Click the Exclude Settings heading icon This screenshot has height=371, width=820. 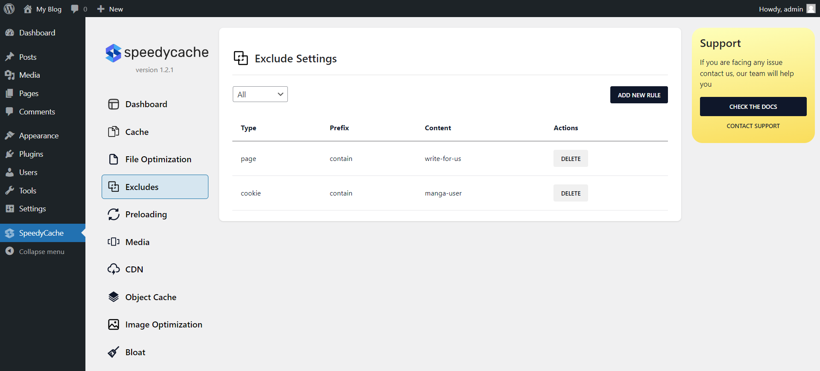(x=241, y=58)
